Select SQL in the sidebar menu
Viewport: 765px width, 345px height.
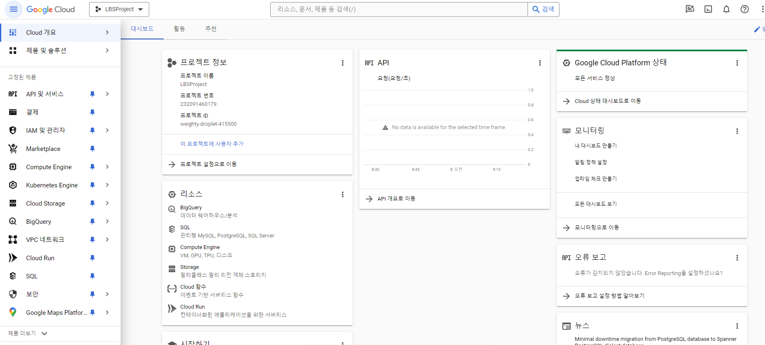pos(31,276)
